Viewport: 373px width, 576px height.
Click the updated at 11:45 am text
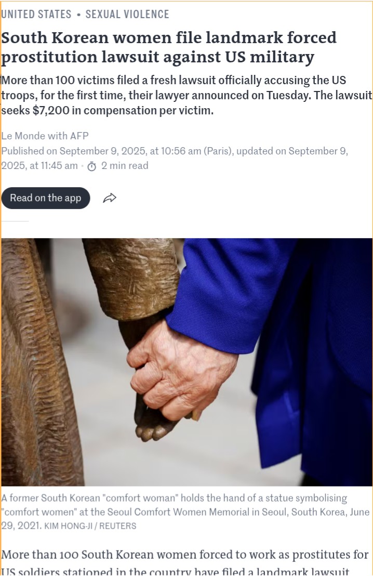[x=175, y=159]
